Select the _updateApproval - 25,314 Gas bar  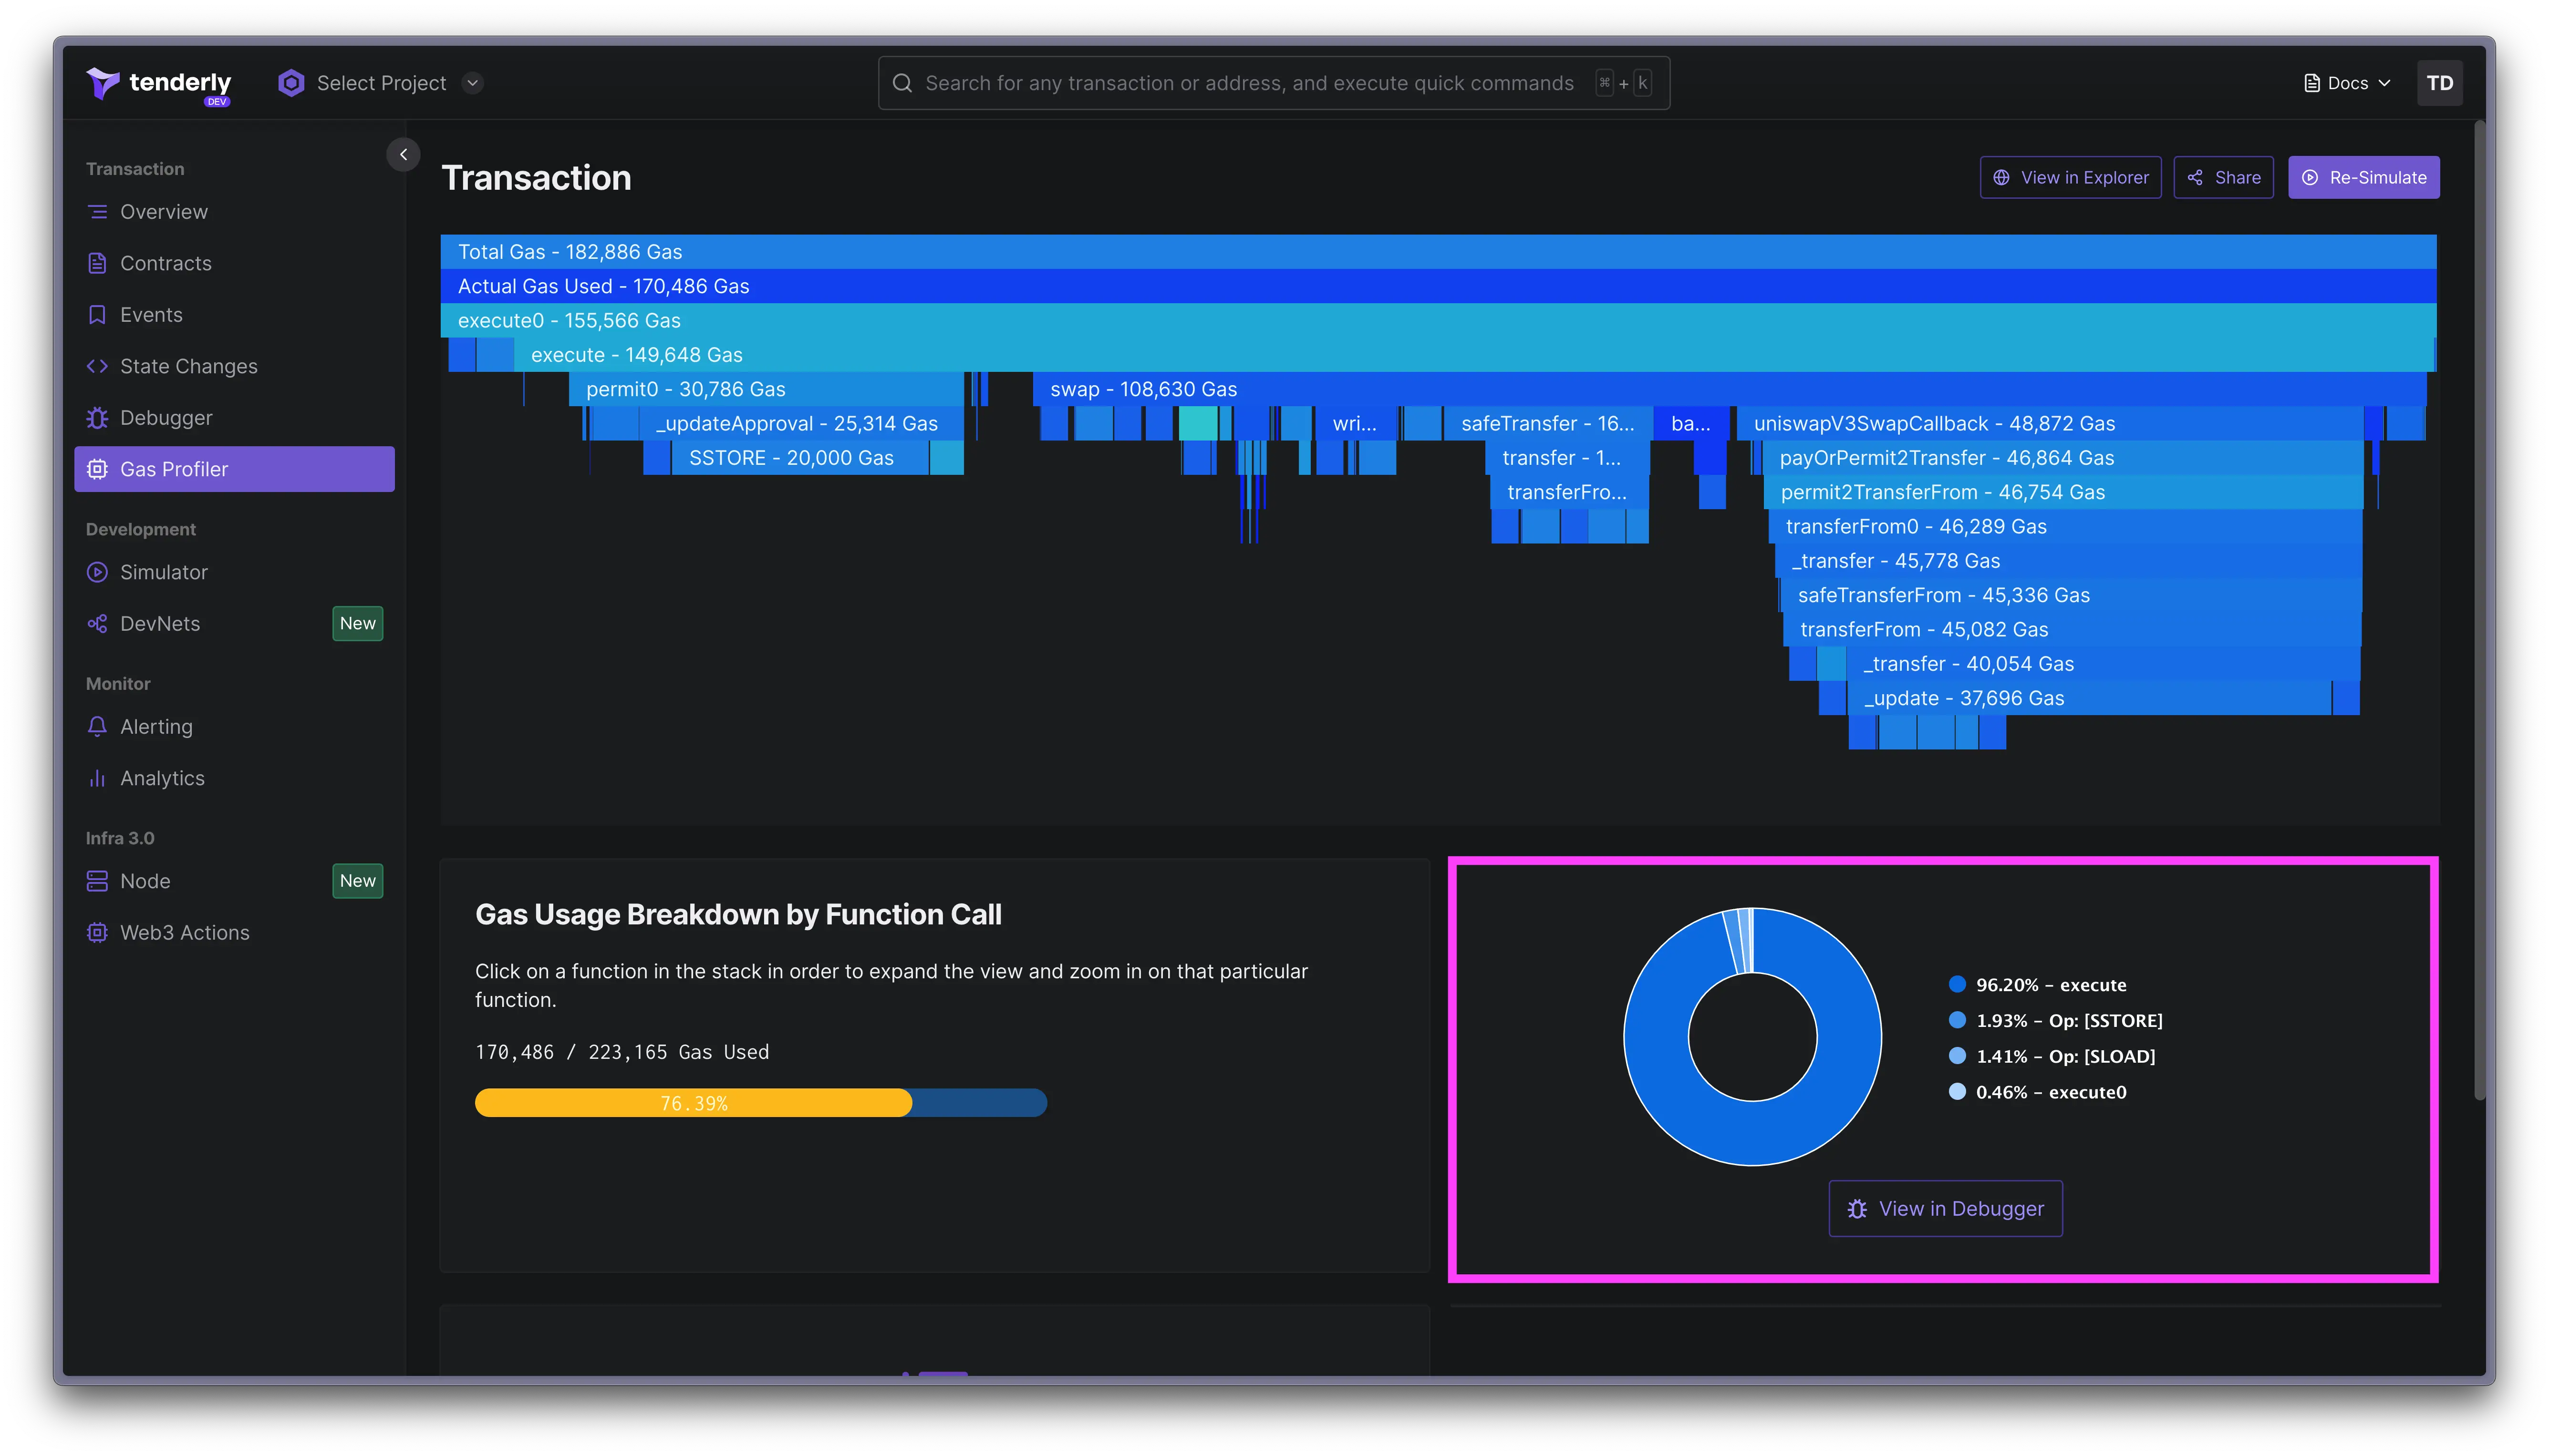pos(801,424)
